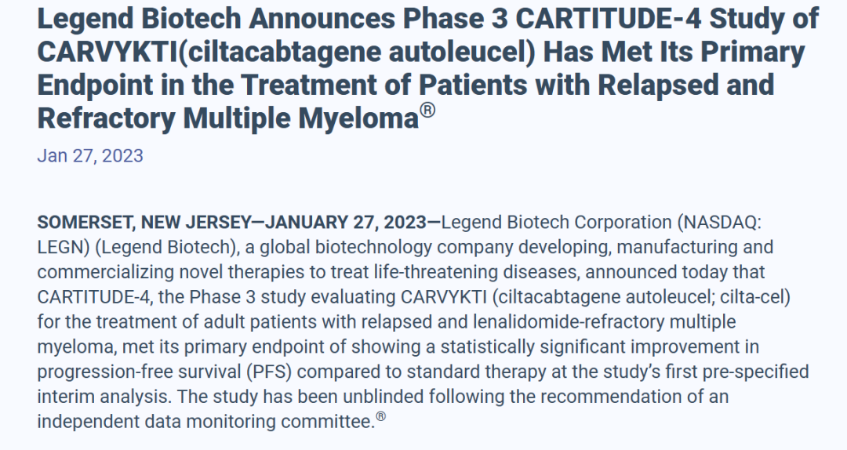847x450 pixels.
Task: Click the LEGN) ticker symbol text
Action: coord(64,248)
